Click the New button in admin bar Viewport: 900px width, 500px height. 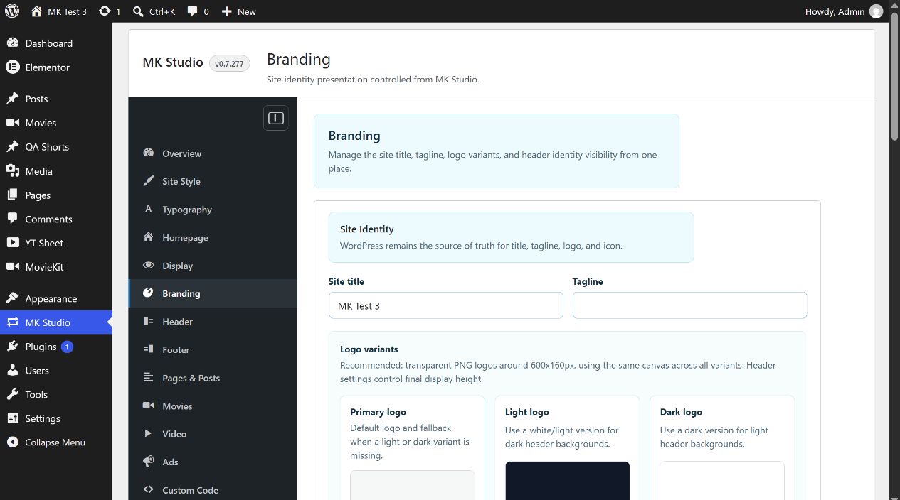(238, 11)
